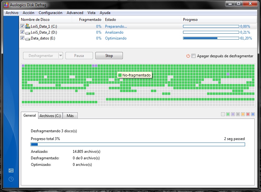Click the Progreso total progress bar
Image resolution: width=261 pixels, height=192 pixels.
click(x=138, y=144)
